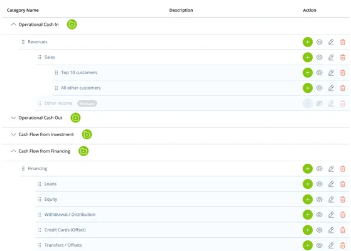Hide the Loans category
The image size is (351, 251).
[320, 184]
